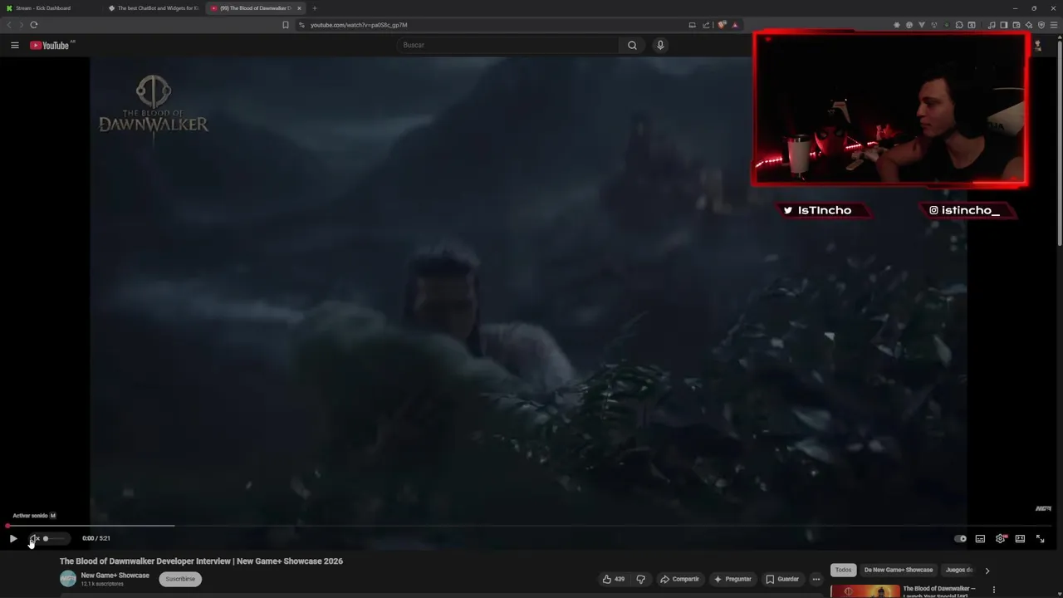The height and width of the screenshot is (598, 1063).
Task: Unmute the video with speaker icon
Action: click(x=34, y=539)
